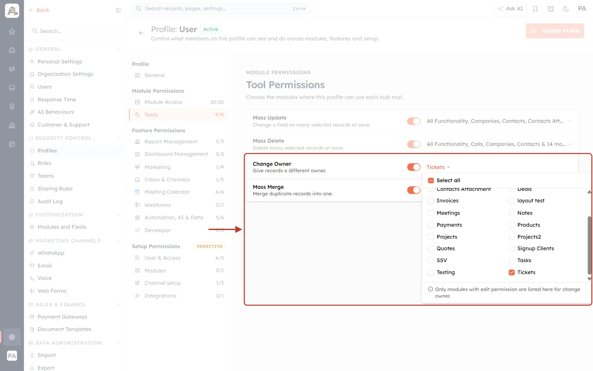Viewport: 593px width, 371px height.
Task: Open the reports chart icon in left rail
Action: coord(12,125)
